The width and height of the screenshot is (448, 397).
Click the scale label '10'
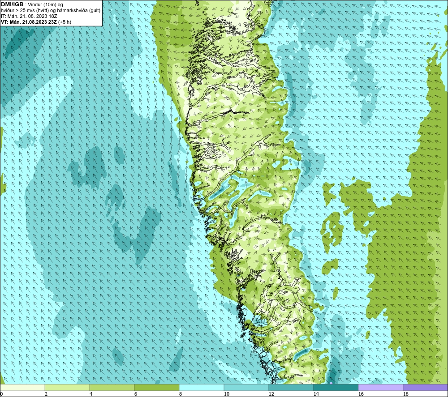coord(226,394)
